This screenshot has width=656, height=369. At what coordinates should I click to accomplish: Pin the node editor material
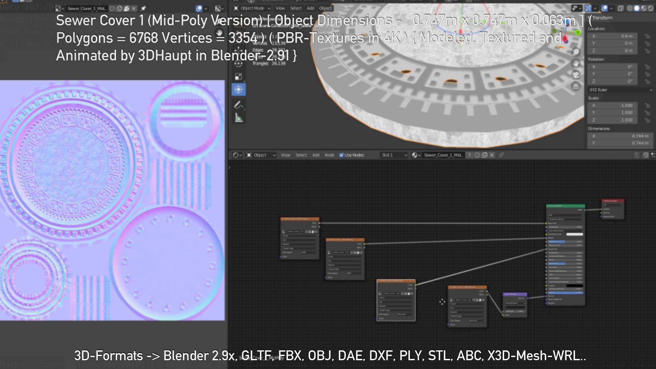click(x=501, y=155)
